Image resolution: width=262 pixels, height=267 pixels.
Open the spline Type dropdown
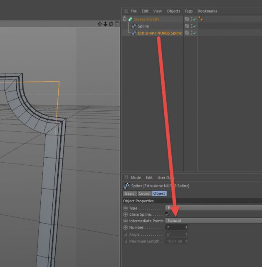[213, 208]
